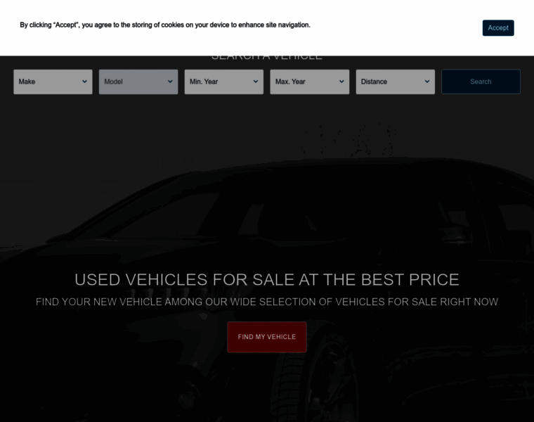Accept the cookie consent banner
This screenshot has height=422, width=534.
point(498,28)
